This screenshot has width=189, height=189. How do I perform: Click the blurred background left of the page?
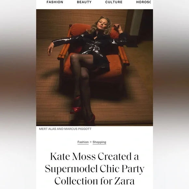pyautogui.click(x=18, y=94)
